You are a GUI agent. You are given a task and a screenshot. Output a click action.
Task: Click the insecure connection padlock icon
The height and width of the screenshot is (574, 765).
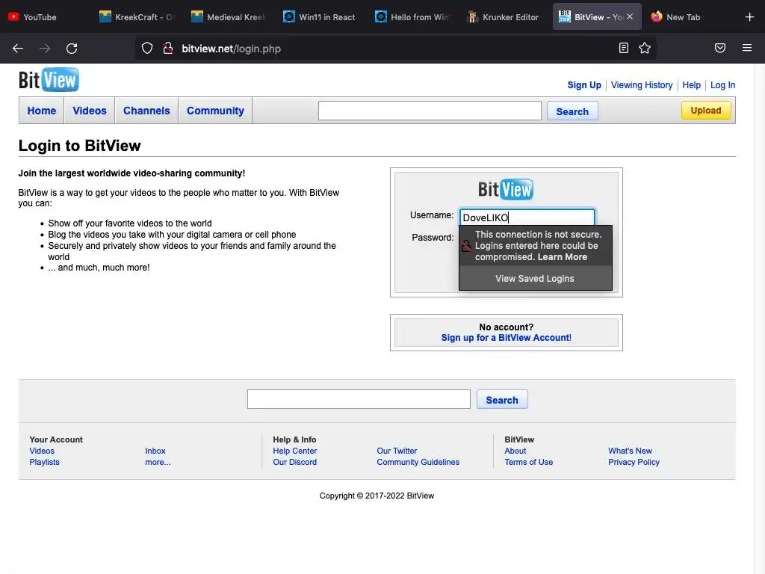pos(168,49)
